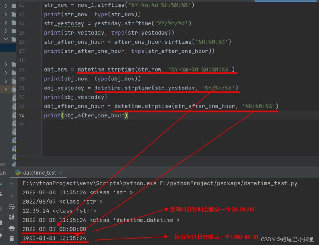Click line number 19 in the gutter
The image size is (319, 245).
(x=22, y=70)
